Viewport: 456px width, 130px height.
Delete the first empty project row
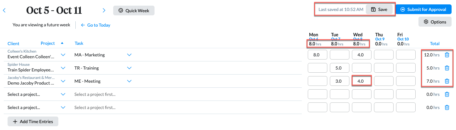point(447,94)
